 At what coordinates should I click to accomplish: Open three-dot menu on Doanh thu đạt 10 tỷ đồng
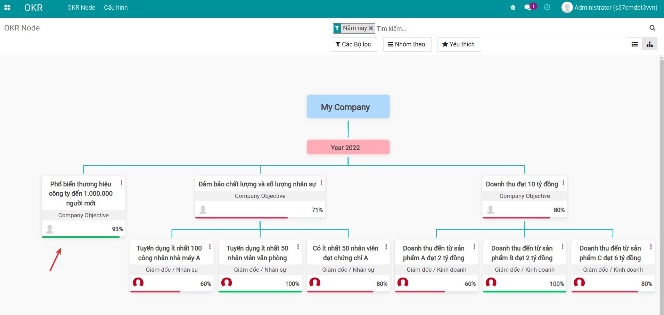[563, 183]
